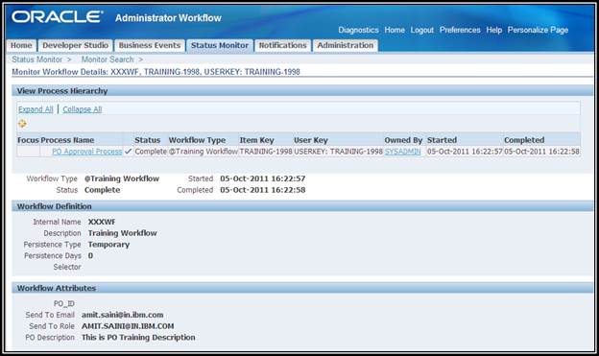Click the yellow focus icon under Expand All
The height and width of the screenshot is (356, 599).
point(22,124)
